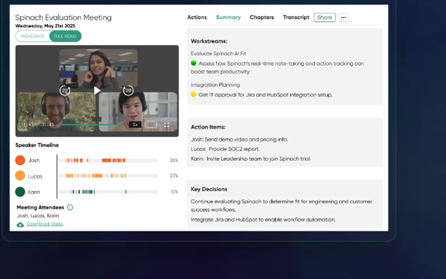The width and height of the screenshot is (446, 279).
Task: Click the 'Spinach Evaluation Meeting' title
Action: click(x=63, y=18)
